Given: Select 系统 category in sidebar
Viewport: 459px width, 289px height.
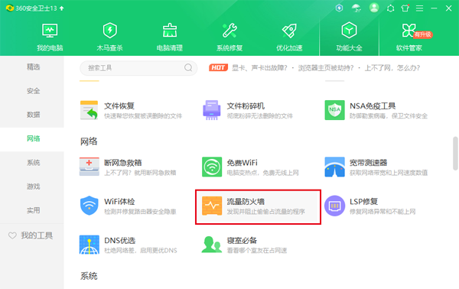Looking at the screenshot, I should tap(33, 163).
